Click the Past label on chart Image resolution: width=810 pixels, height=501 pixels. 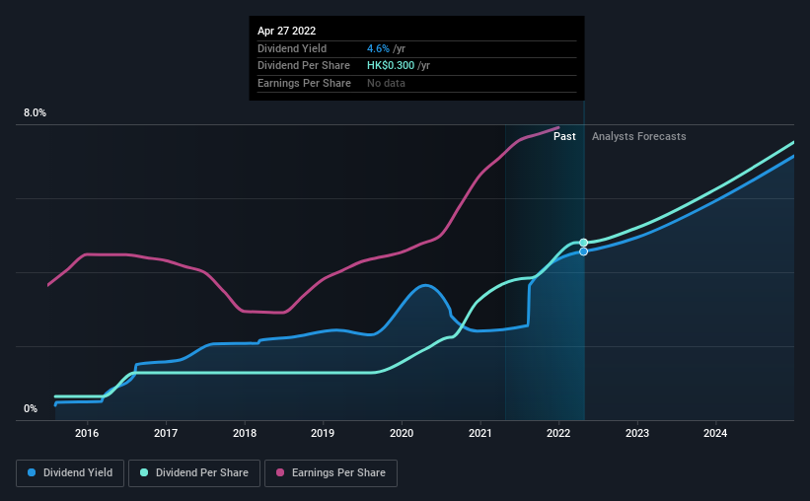coord(564,136)
